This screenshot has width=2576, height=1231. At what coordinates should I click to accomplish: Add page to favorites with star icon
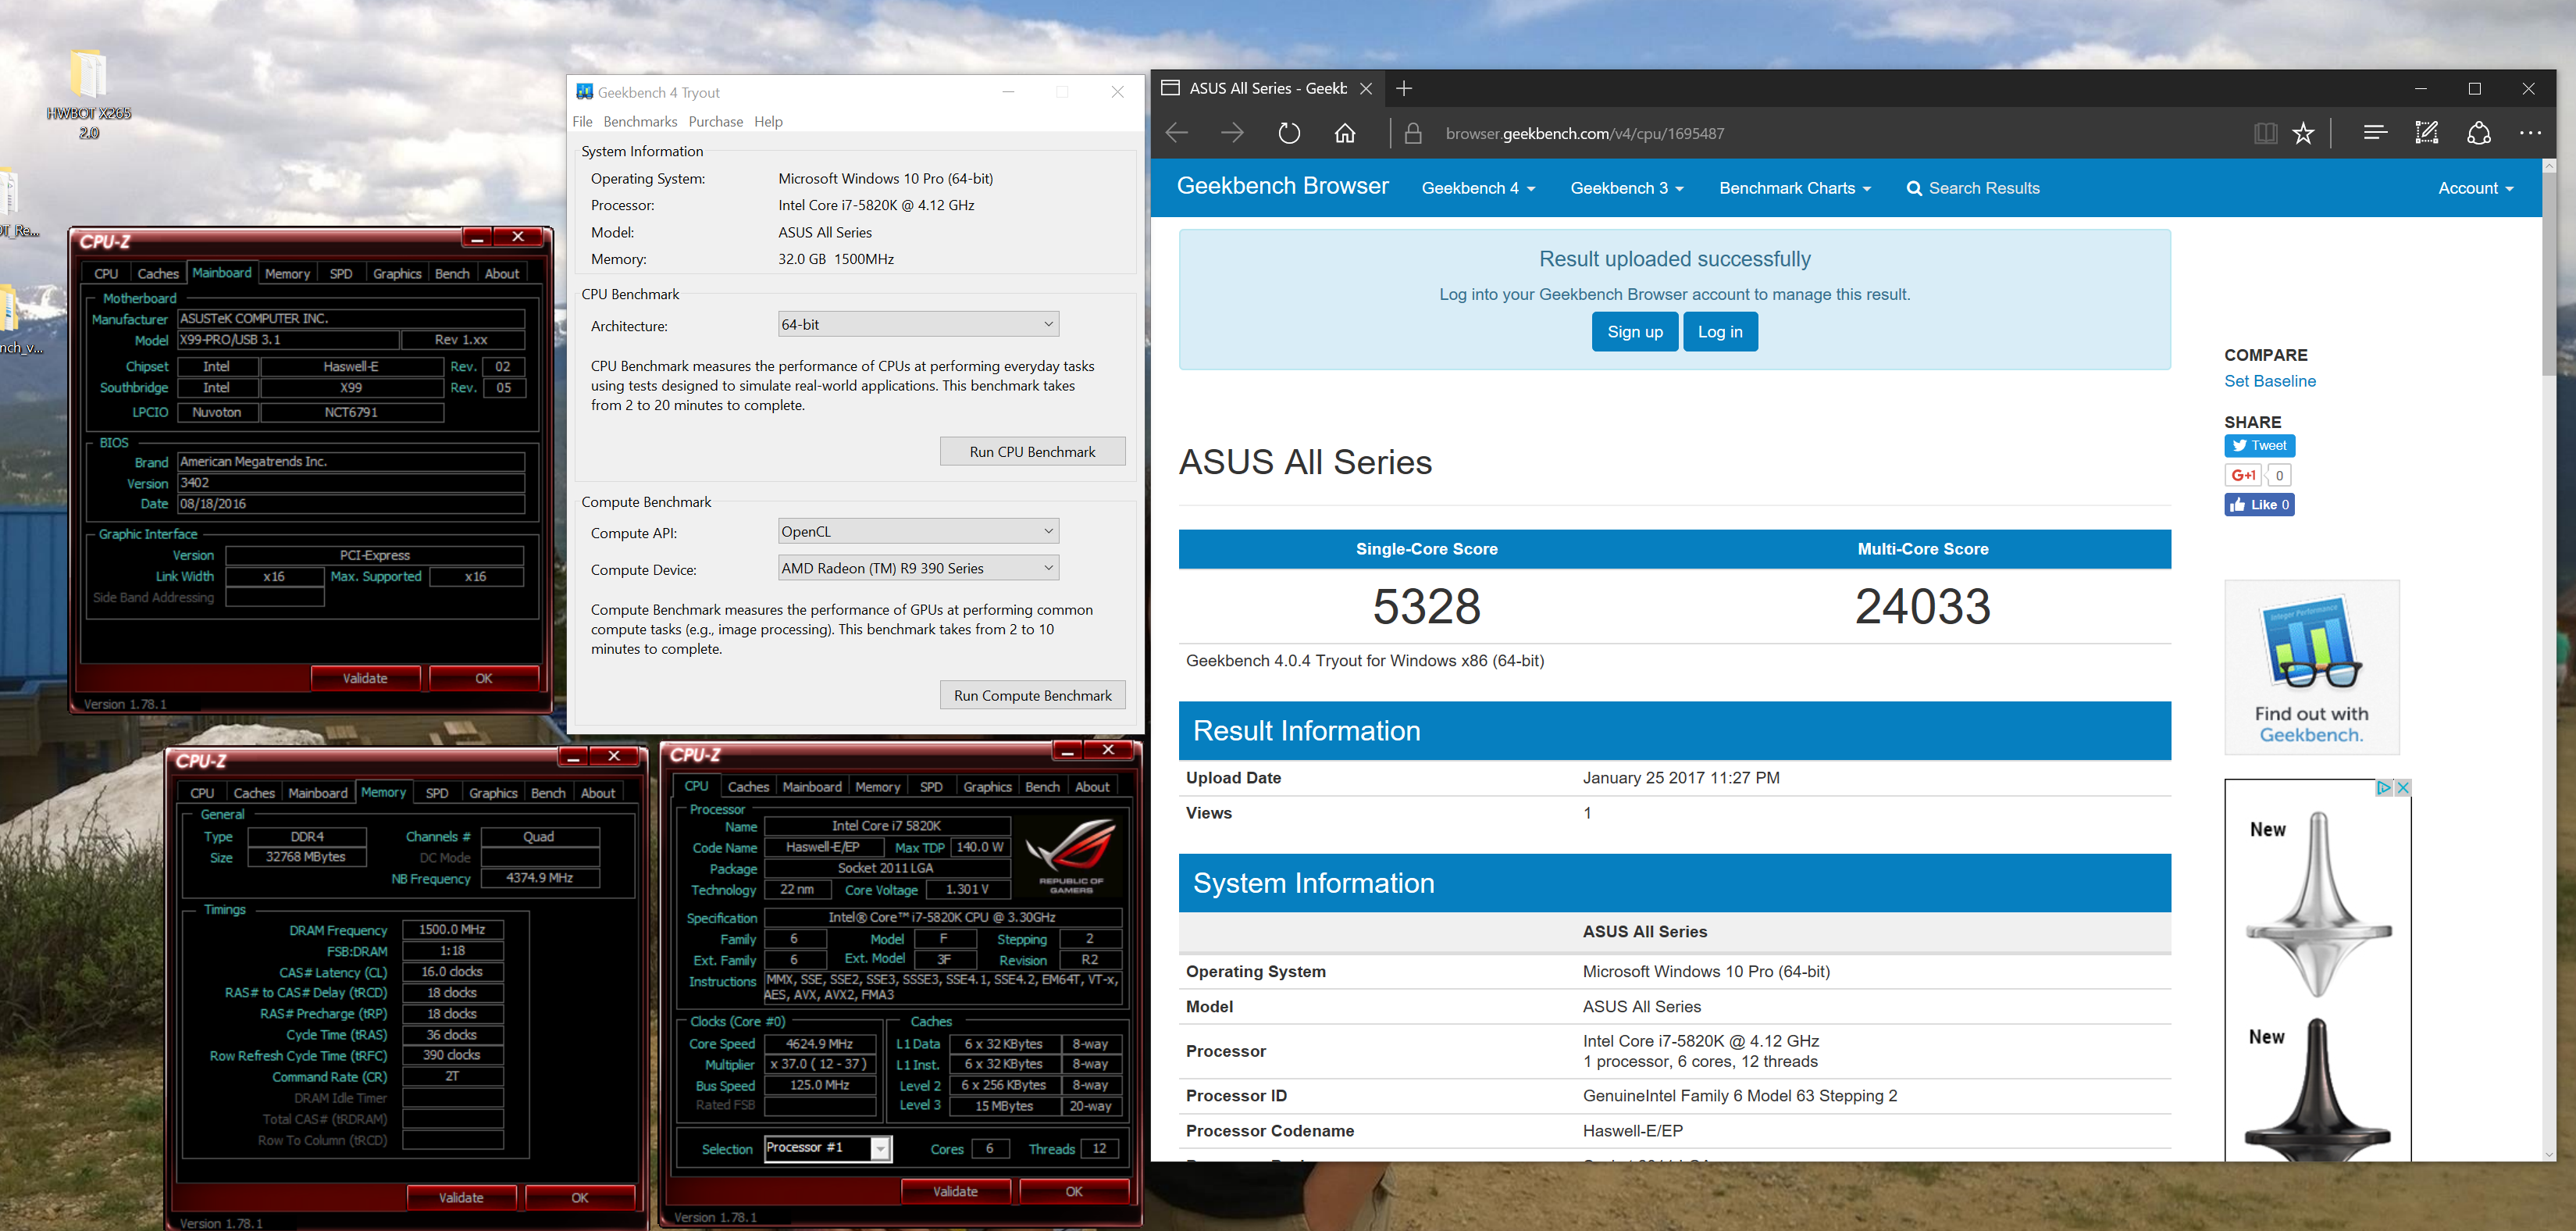(2303, 133)
